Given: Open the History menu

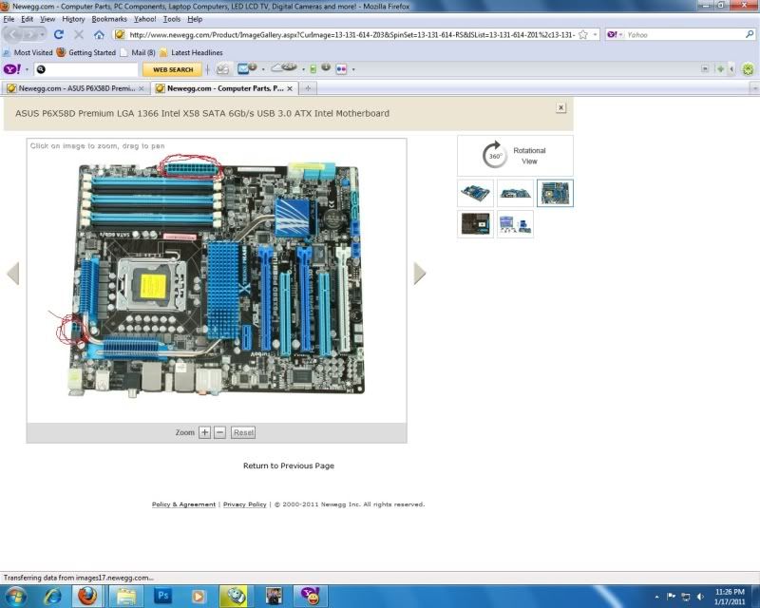Looking at the screenshot, I should point(73,19).
